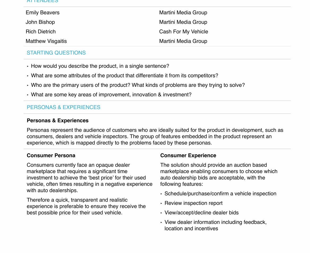Click the bullet before 'How would you describe'
The image size is (310, 253).
tap(28, 66)
